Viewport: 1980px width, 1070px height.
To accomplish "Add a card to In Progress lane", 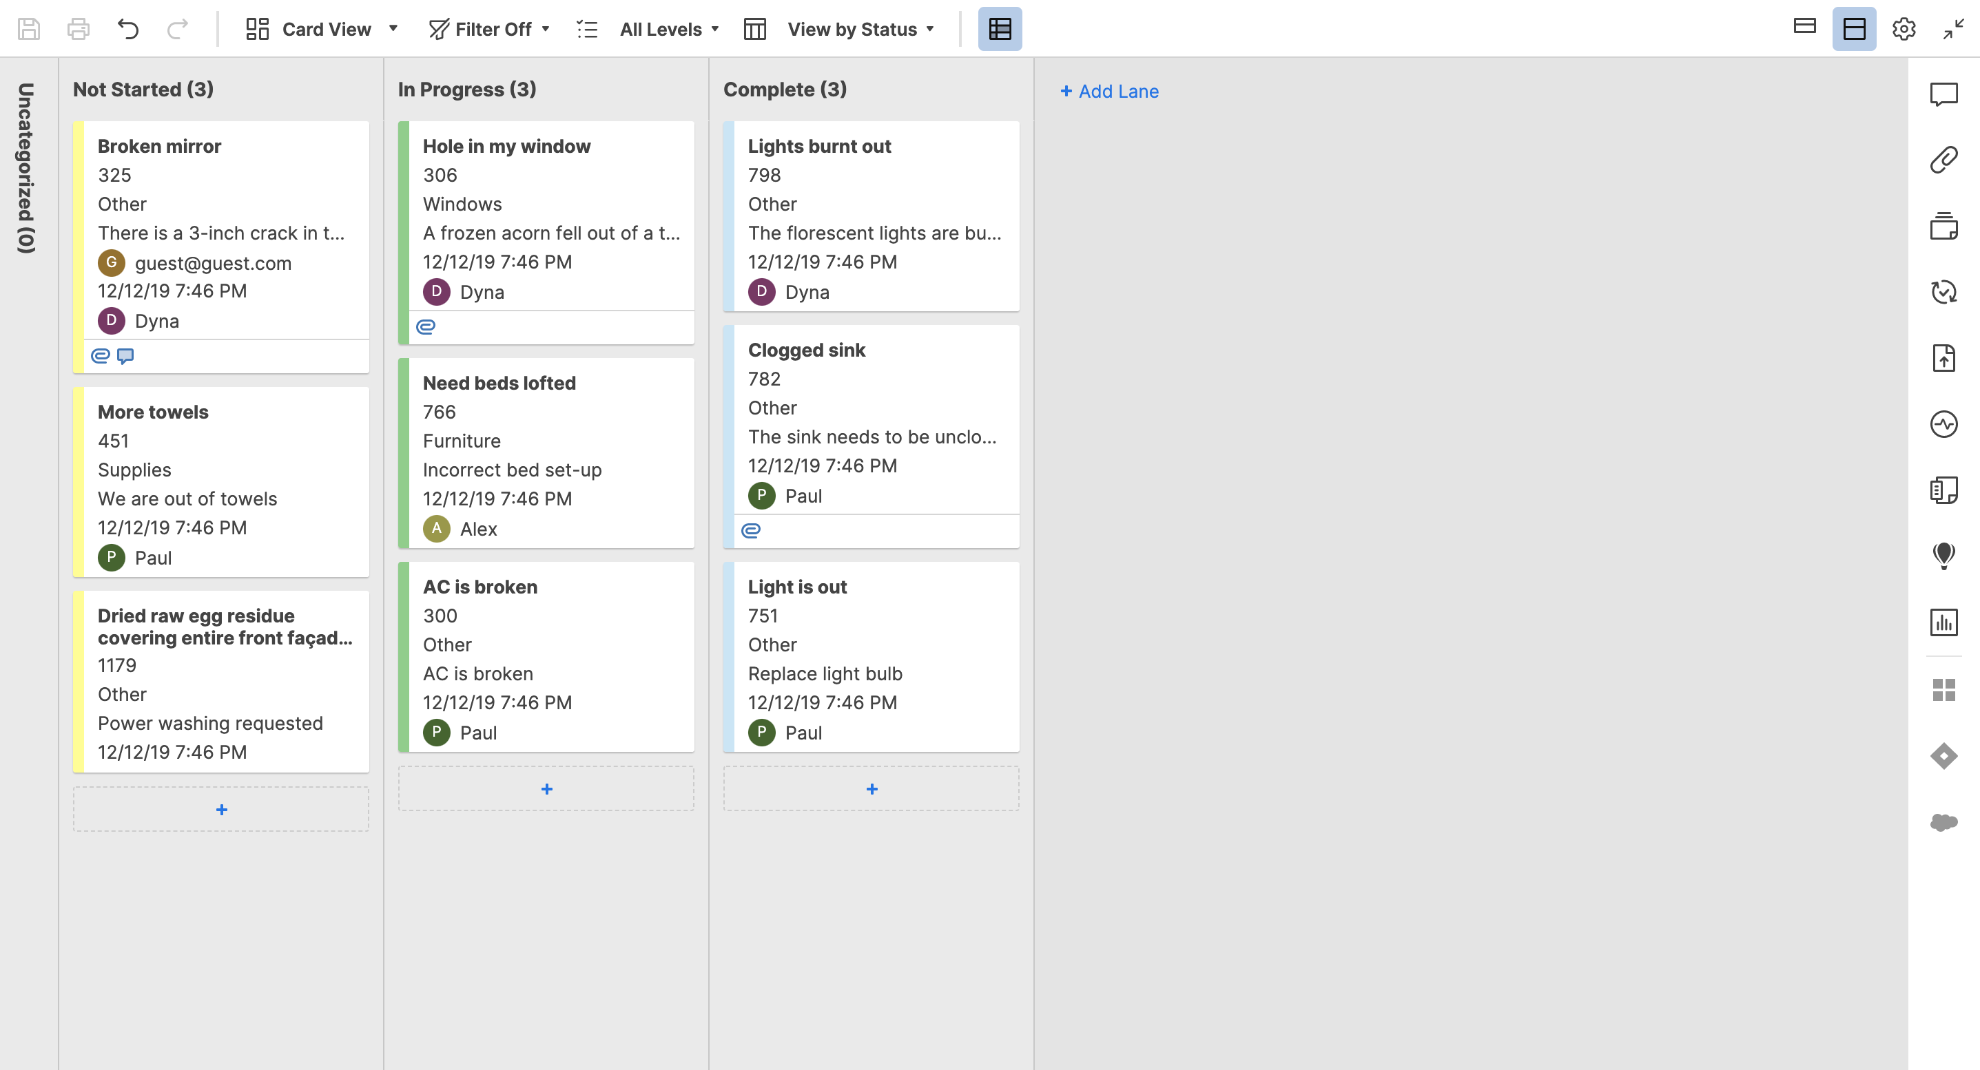I will click(x=546, y=789).
